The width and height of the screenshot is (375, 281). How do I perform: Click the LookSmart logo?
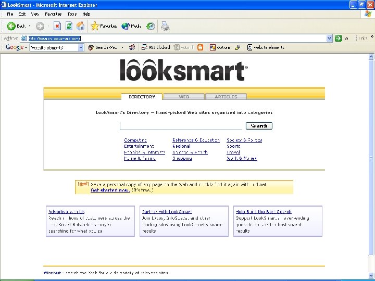click(184, 70)
